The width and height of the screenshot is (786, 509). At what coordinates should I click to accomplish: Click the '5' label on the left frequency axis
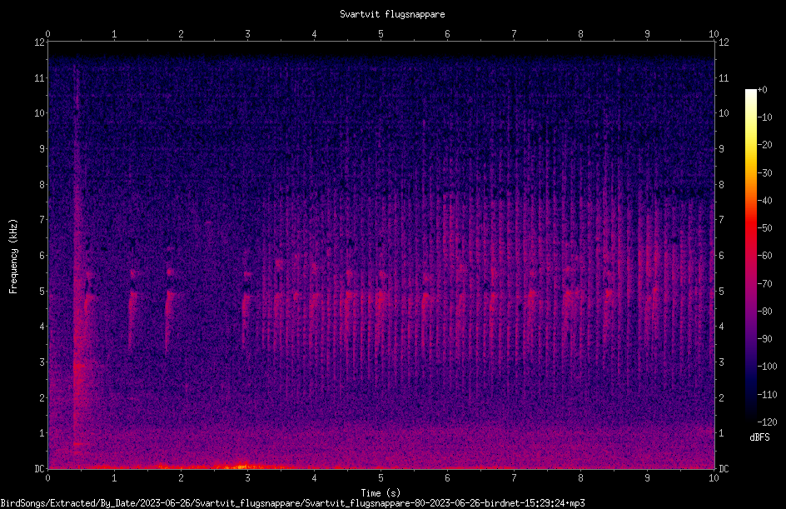pyautogui.click(x=42, y=291)
